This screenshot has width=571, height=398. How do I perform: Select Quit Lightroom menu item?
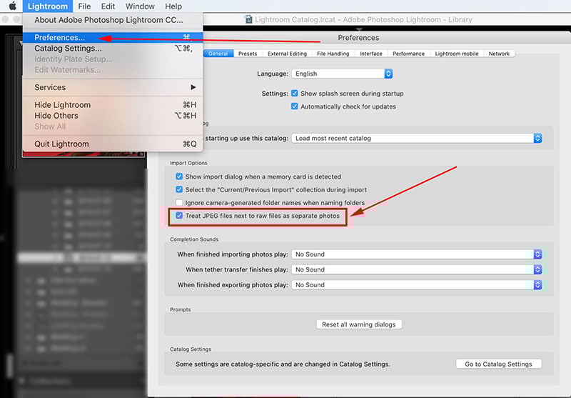tap(61, 144)
